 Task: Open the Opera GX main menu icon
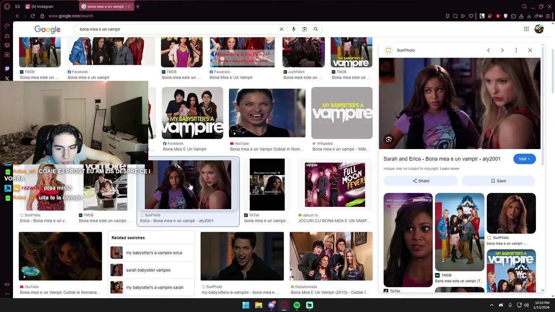click(7, 6)
